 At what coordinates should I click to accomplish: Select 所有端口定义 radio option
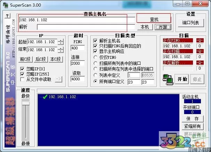pos(95,81)
